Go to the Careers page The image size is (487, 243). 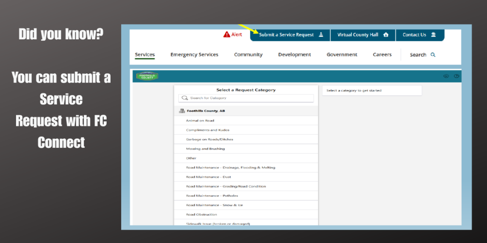click(x=382, y=55)
